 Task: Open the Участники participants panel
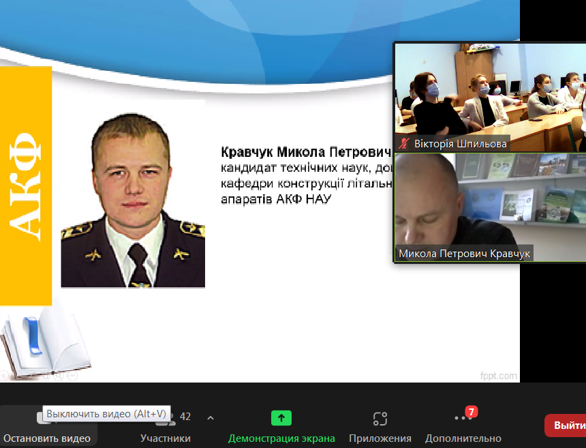point(166,427)
